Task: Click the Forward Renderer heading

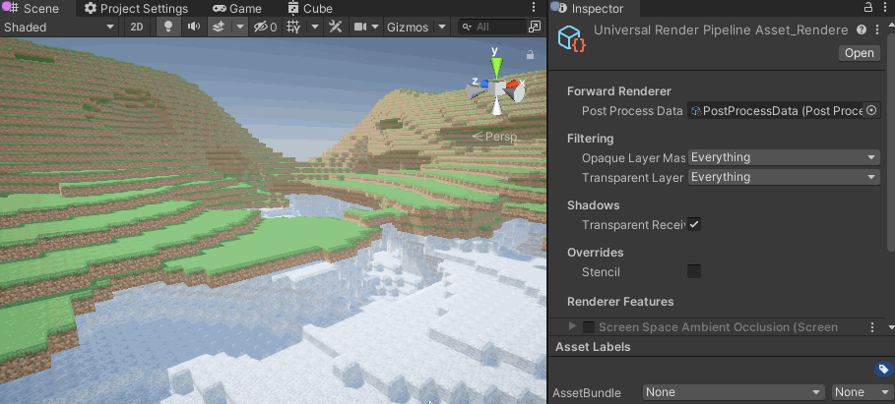Action: coord(619,91)
